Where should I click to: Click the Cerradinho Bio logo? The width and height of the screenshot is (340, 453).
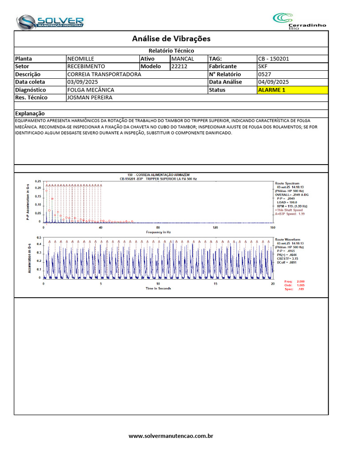click(300, 21)
